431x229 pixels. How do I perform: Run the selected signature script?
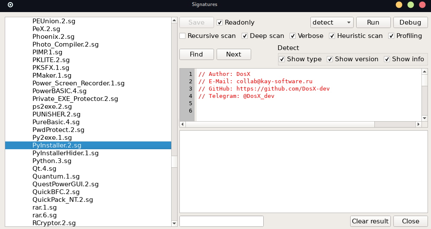tap(373, 22)
